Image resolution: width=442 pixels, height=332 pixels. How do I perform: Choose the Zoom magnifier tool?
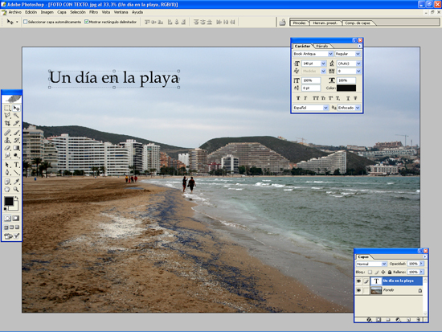(x=16, y=190)
